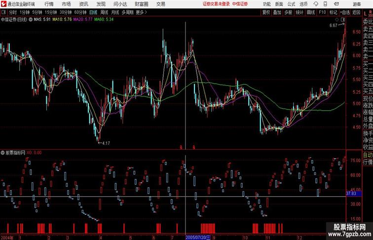Open the F10 company info button

pos(322,12)
